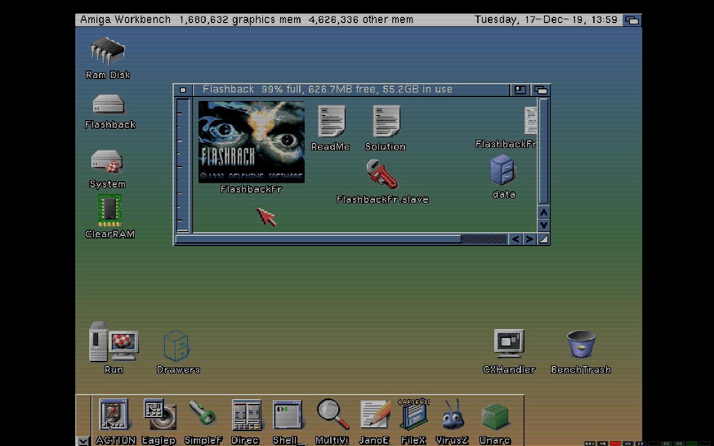Launch the FileX dock icon

[x=414, y=414]
